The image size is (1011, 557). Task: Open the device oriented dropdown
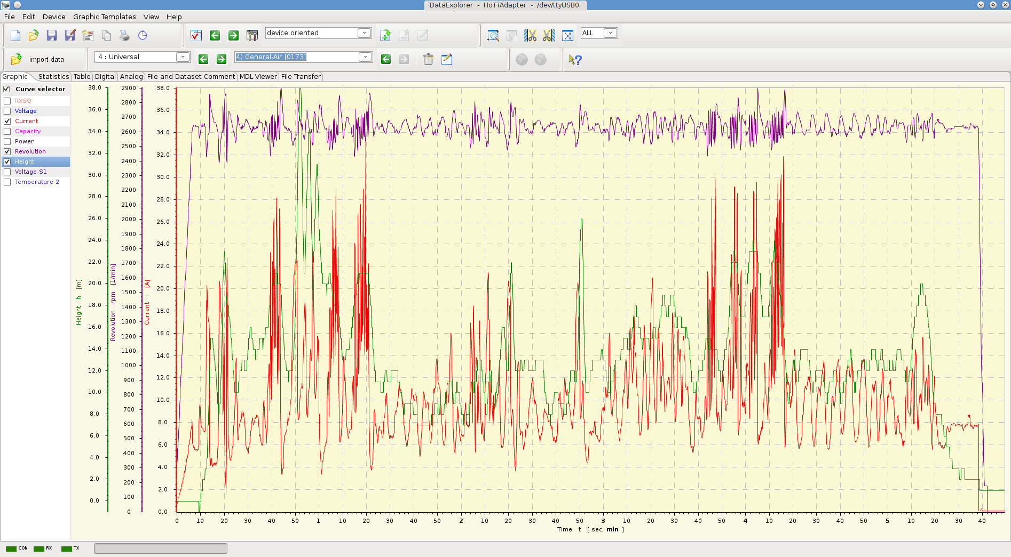[364, 33]
